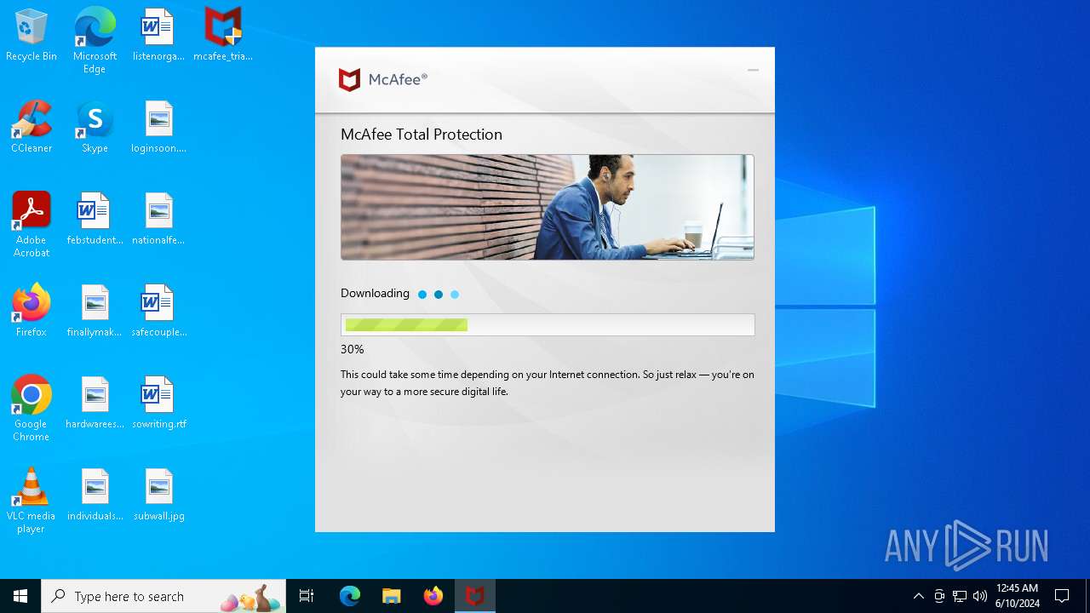This screenshot has height=613, width=1090.
Task: Select the subwall.jpg file
Action: [x=158, y=495]
